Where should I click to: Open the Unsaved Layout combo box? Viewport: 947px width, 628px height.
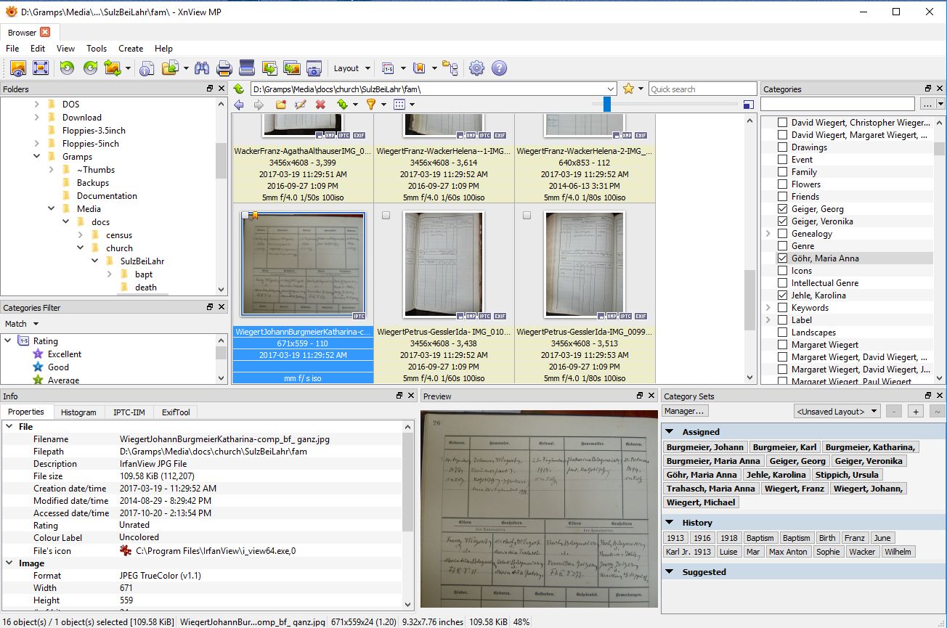point(837,412)
